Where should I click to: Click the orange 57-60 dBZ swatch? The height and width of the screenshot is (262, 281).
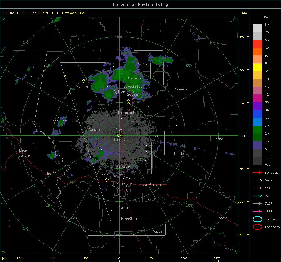257,52
